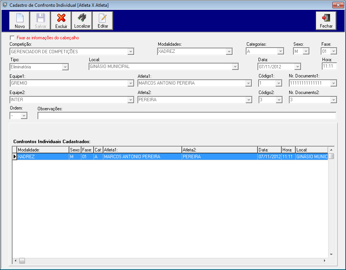Expand the Equipe1 dropdown with GREMIO

(131, 83)
